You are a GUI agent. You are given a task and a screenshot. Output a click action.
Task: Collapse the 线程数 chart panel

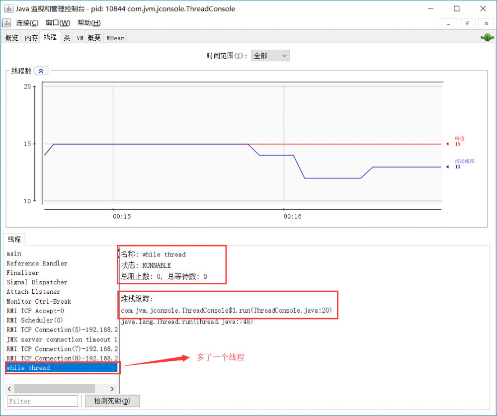click(41, 71)
